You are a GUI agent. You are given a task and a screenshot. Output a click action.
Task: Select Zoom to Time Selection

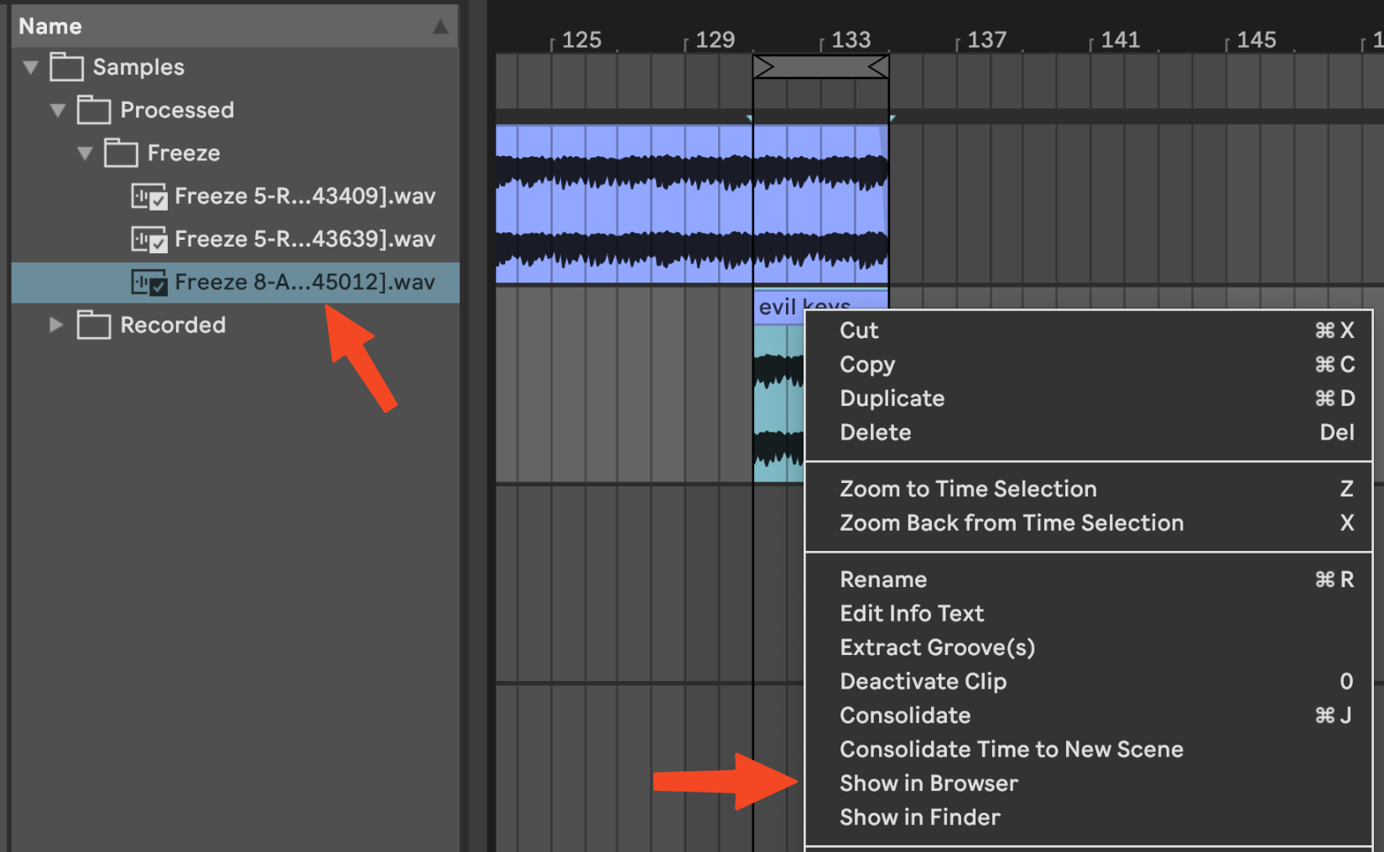point(968,489)
